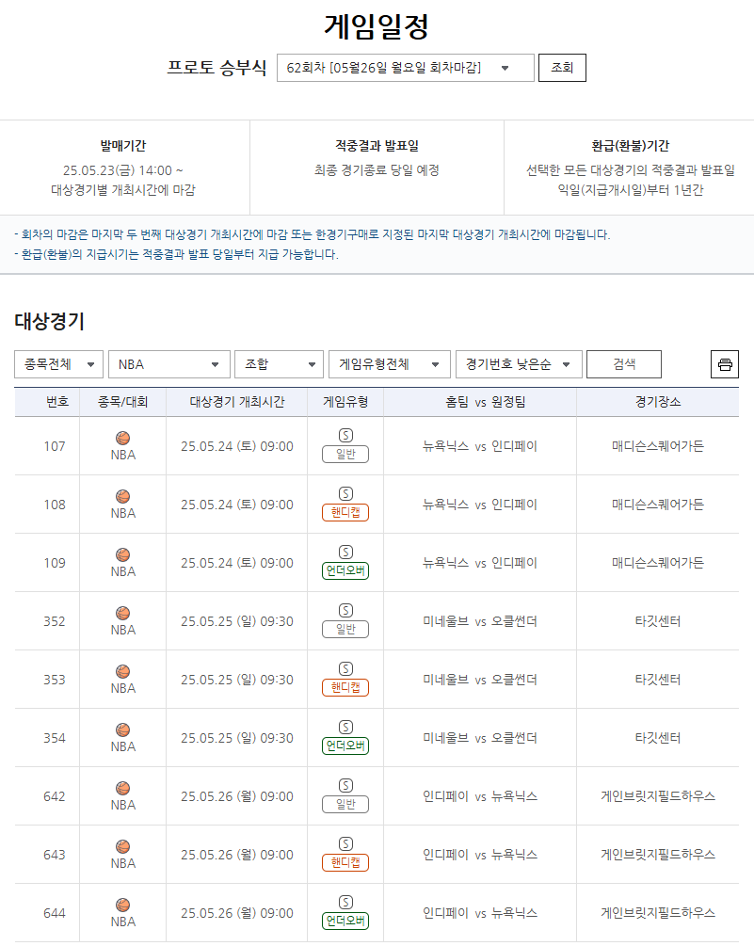
Task: Select the 언더오버 badge for match 354
Action: click(345, 745)
